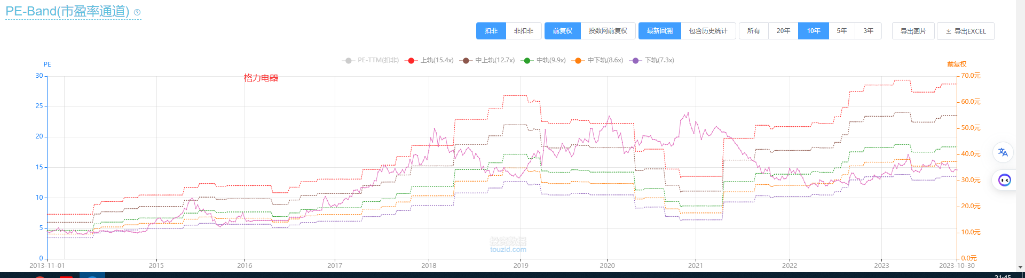This screenshot has height=278, width=1025.
Task: Click the 导出图片 button
Action: (913, 31)
